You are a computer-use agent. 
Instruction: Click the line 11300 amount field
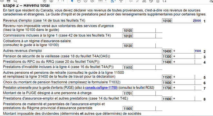point(189,56)
